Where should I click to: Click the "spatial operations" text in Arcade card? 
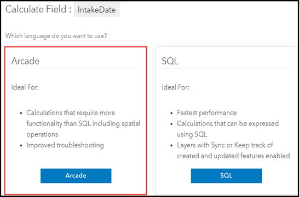point(83,129)
